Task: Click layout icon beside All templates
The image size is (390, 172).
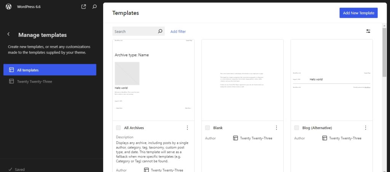Action: [x=11, y=70]
